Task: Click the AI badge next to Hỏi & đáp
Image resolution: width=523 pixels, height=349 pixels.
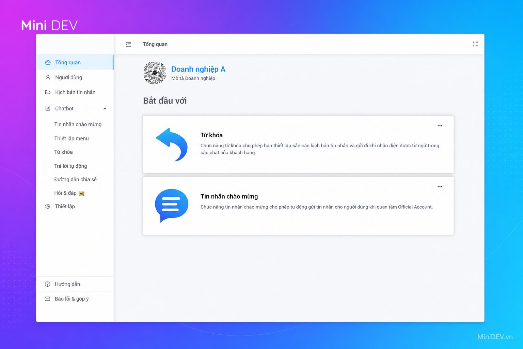Action: point(81,194)
